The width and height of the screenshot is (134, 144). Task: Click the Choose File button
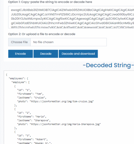point(19,42)
